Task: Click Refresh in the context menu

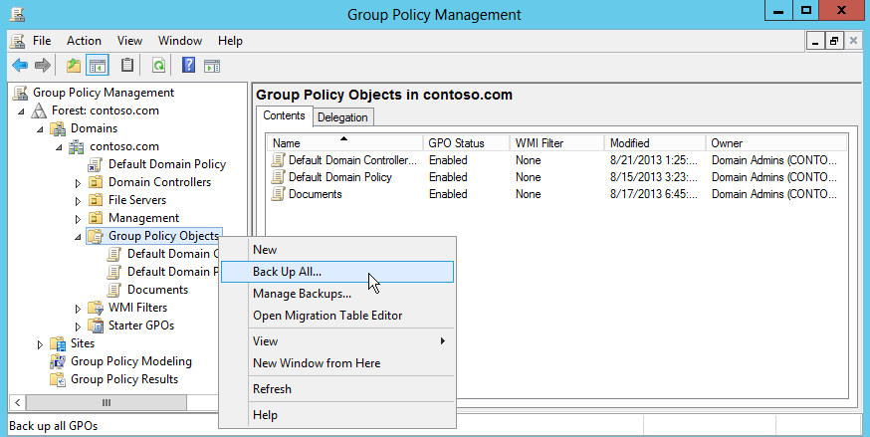Action: pyautogui.click(x=337, y=389)
